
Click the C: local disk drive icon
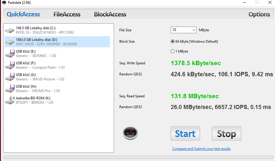10,30
